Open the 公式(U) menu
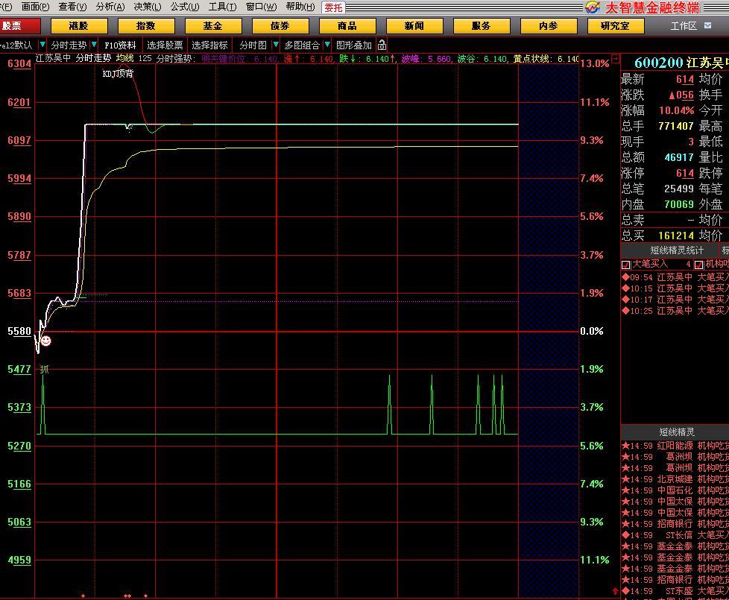This screenshot has width=729, height=600. (185, 7)
